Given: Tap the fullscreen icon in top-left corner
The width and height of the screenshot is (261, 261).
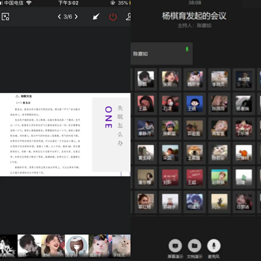Looking at the screenshot, I should pos(5,17).
